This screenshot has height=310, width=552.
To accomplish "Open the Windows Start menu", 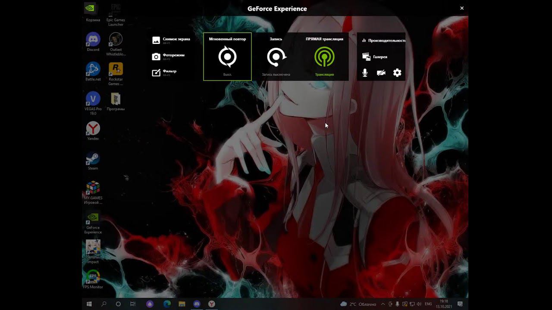I will (89, 304).
